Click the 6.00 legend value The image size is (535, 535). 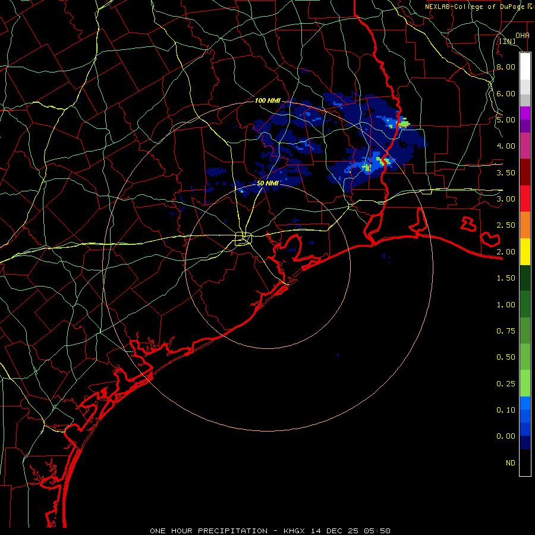506,93
